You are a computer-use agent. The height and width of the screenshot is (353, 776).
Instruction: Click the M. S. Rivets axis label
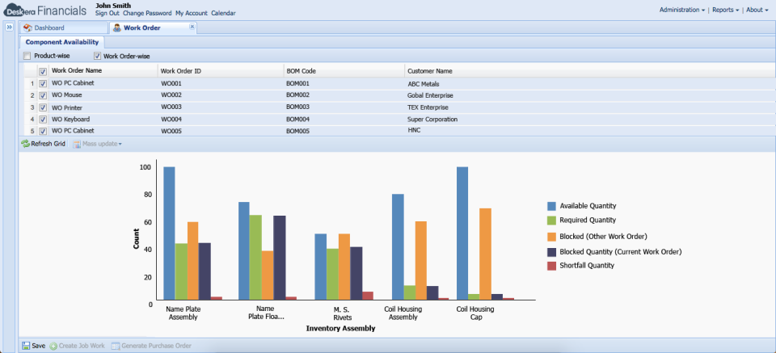[x=342, y=313]
